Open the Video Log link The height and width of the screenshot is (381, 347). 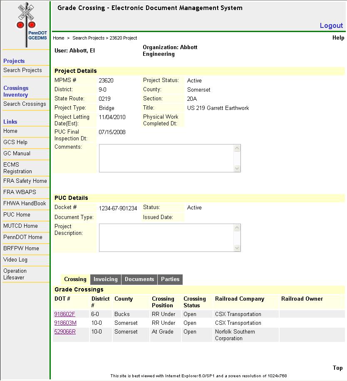pyautogui.click(x=15, y=260)
